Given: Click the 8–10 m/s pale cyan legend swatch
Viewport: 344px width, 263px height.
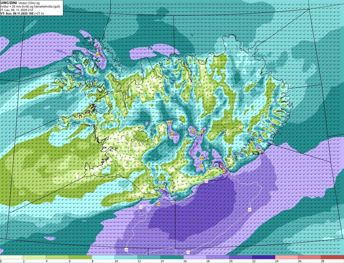Looking at the screenshot, I should (103, 257).
